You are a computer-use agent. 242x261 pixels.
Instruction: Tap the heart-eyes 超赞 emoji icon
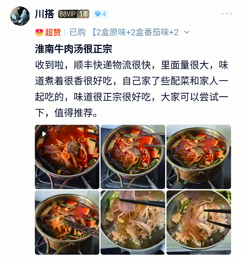point(39,32)
